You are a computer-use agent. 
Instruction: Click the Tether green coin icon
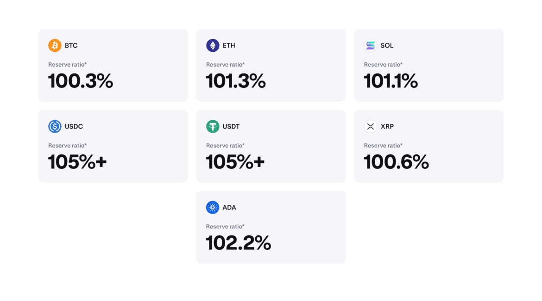point(212,126)
